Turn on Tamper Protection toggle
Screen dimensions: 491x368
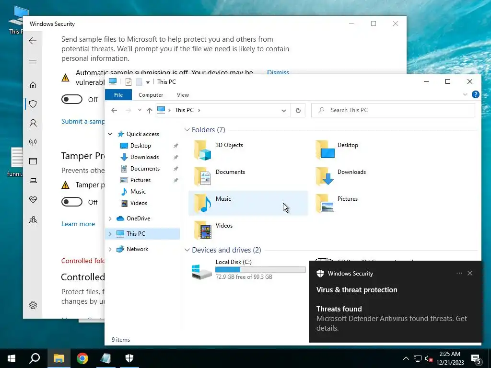(72, 202)
